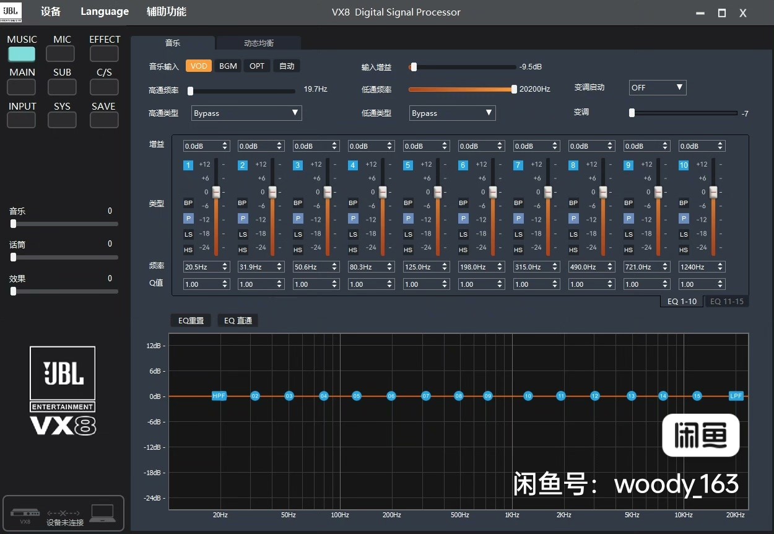The image size is (774, 534).
Task: Click band 6 gain fader handle
Action: point(493,192)
